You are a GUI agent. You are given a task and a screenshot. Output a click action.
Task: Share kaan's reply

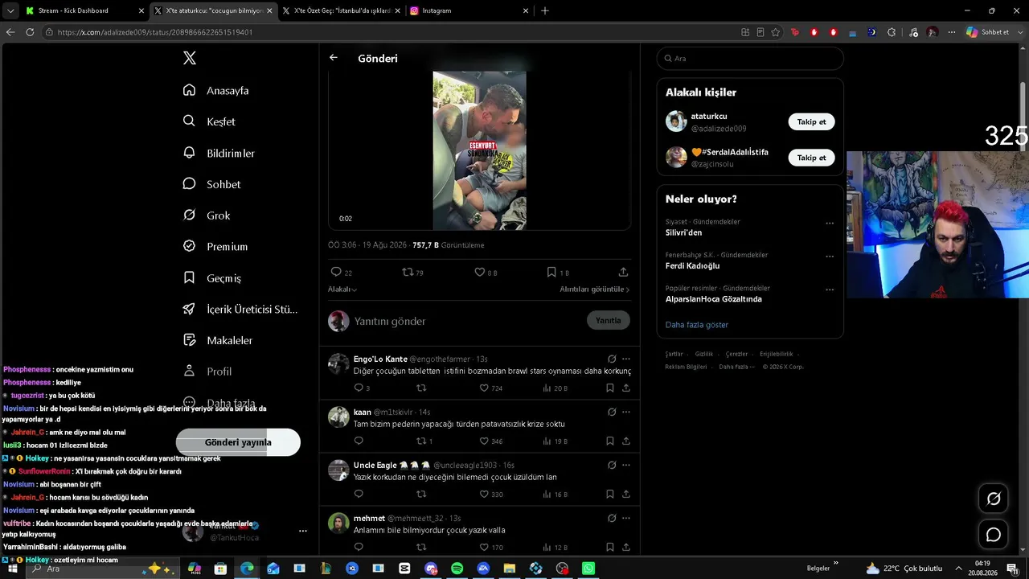626,441
